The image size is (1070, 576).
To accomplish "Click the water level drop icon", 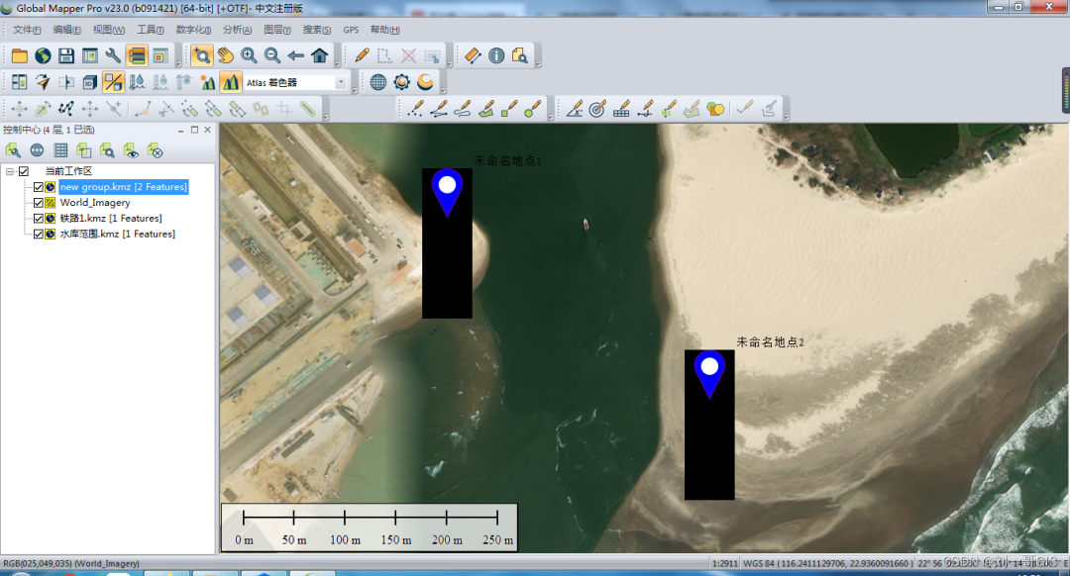I will (x=137, y=82).
